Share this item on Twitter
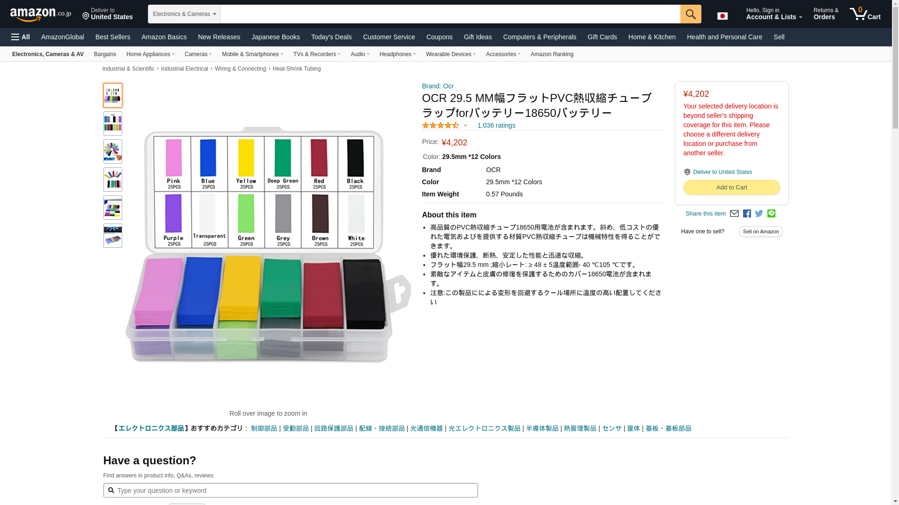 (x=759, y=214)
